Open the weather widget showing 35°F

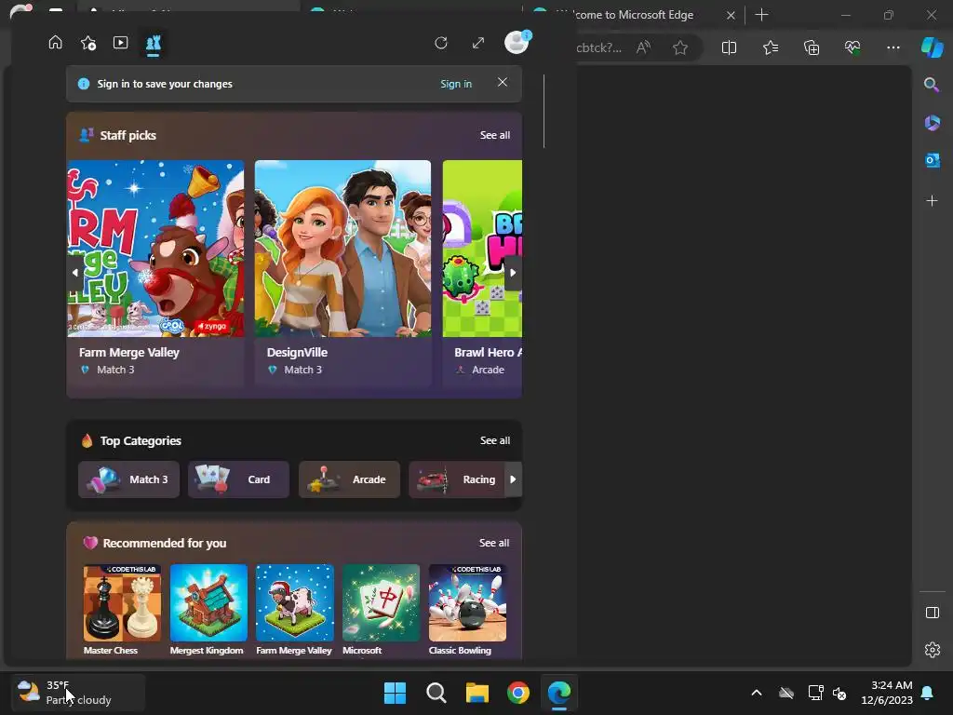point(78,693)
